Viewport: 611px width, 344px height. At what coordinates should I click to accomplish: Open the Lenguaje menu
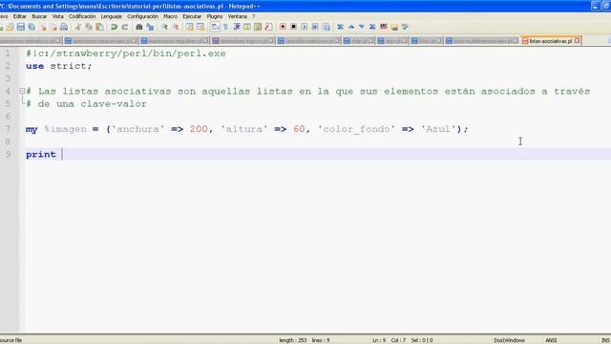111,16
